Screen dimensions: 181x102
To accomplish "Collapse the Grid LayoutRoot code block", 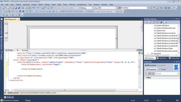I will pyautogui.click(x=8, y=60).
